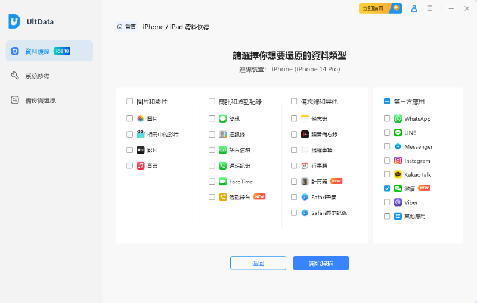Click the Instagram icon in third-party apps
The width and height of the screenshot is (477, 303).
(x=398, y=161)
